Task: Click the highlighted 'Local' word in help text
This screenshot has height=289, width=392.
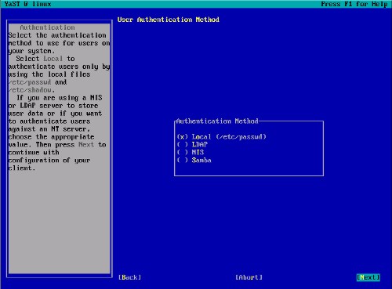Action: pos(53,59)
